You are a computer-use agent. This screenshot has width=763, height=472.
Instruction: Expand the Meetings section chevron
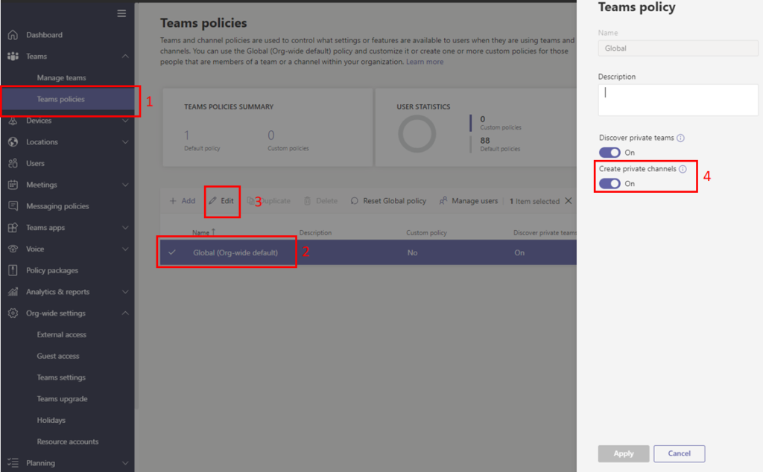pyautogui.click(x=125, y=184)
